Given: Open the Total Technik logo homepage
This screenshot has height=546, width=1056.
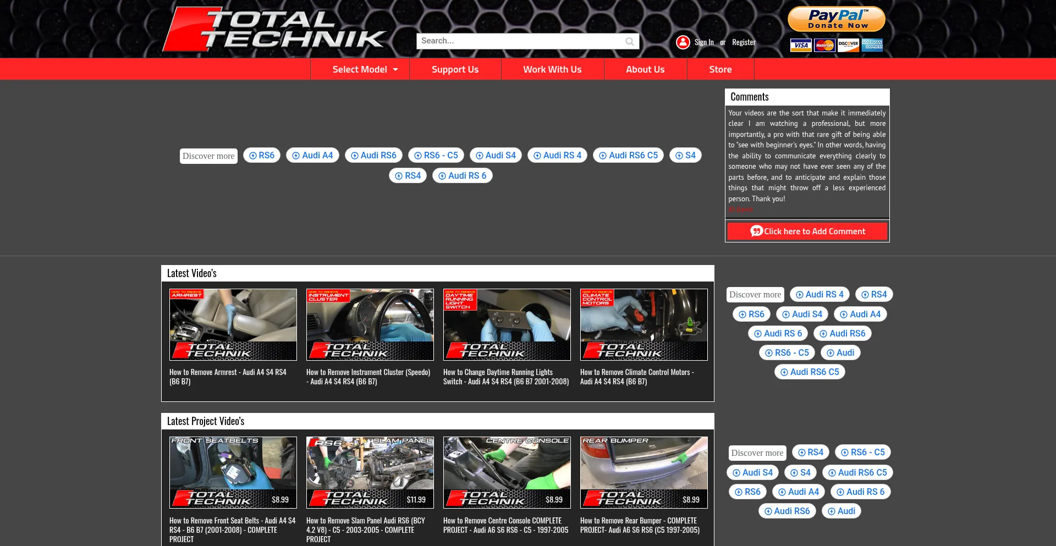Looking at the screenshot, I should [x=274, y=29].
